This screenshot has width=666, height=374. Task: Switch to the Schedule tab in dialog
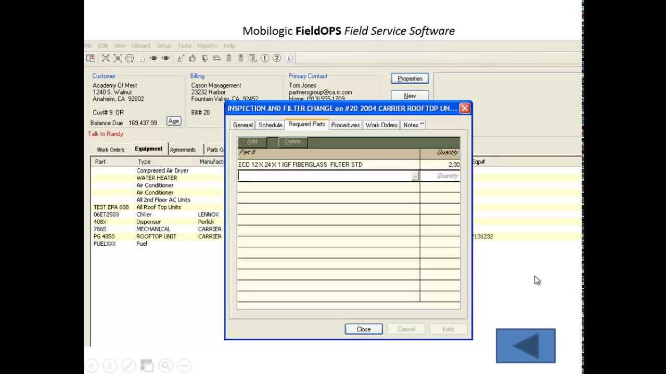(x=270, y=125)
